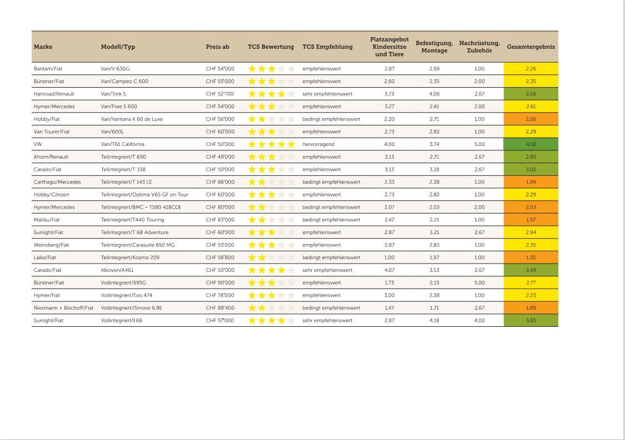Viewport: 625px width, 440px height.
Task: Select the "Van/Free S 600" model cell
Action: (119, 107)
